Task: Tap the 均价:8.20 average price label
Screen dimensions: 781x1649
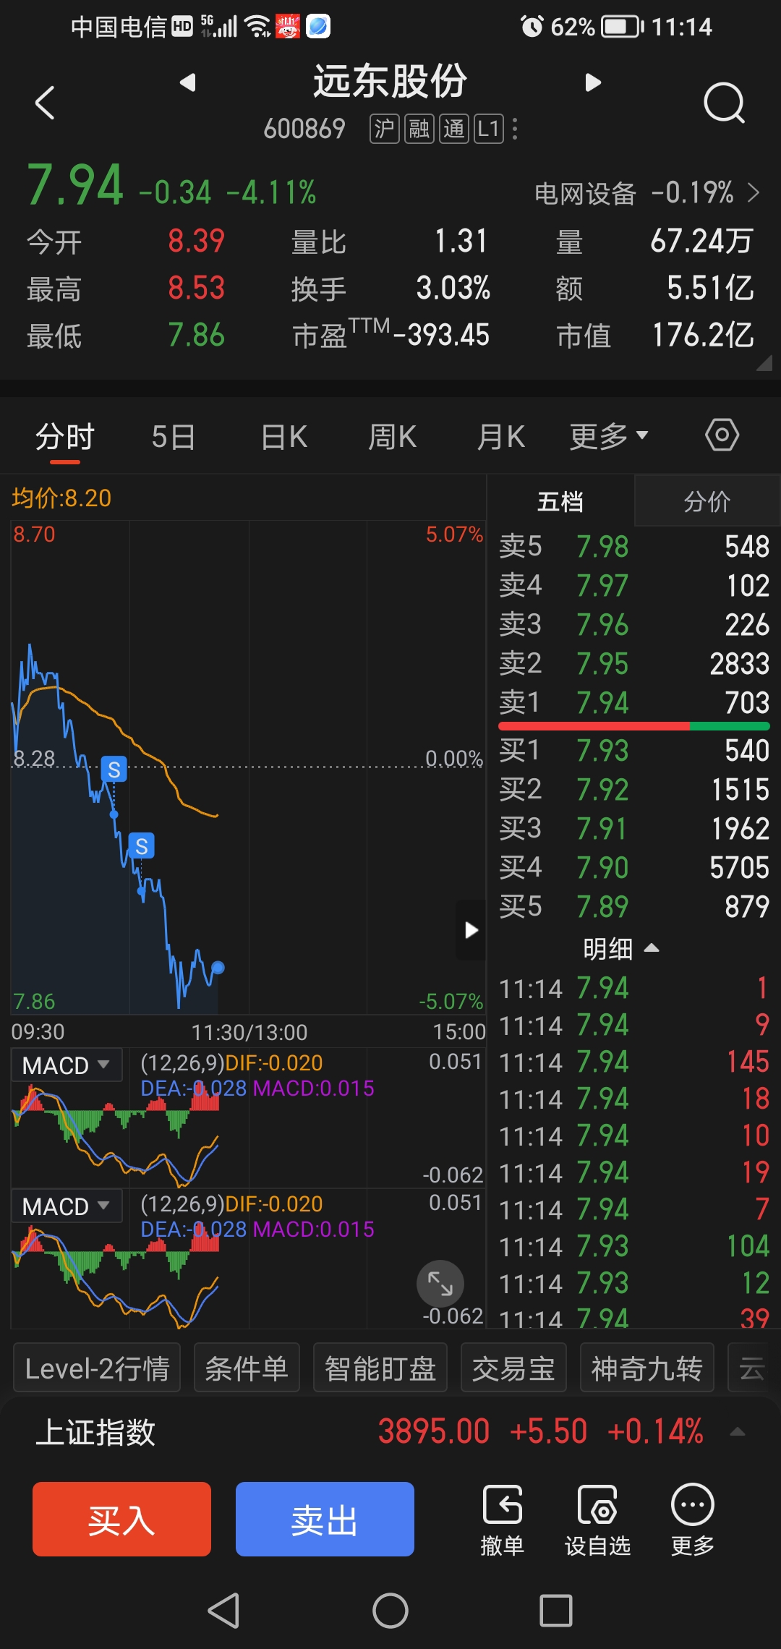Action: point(61,498)
